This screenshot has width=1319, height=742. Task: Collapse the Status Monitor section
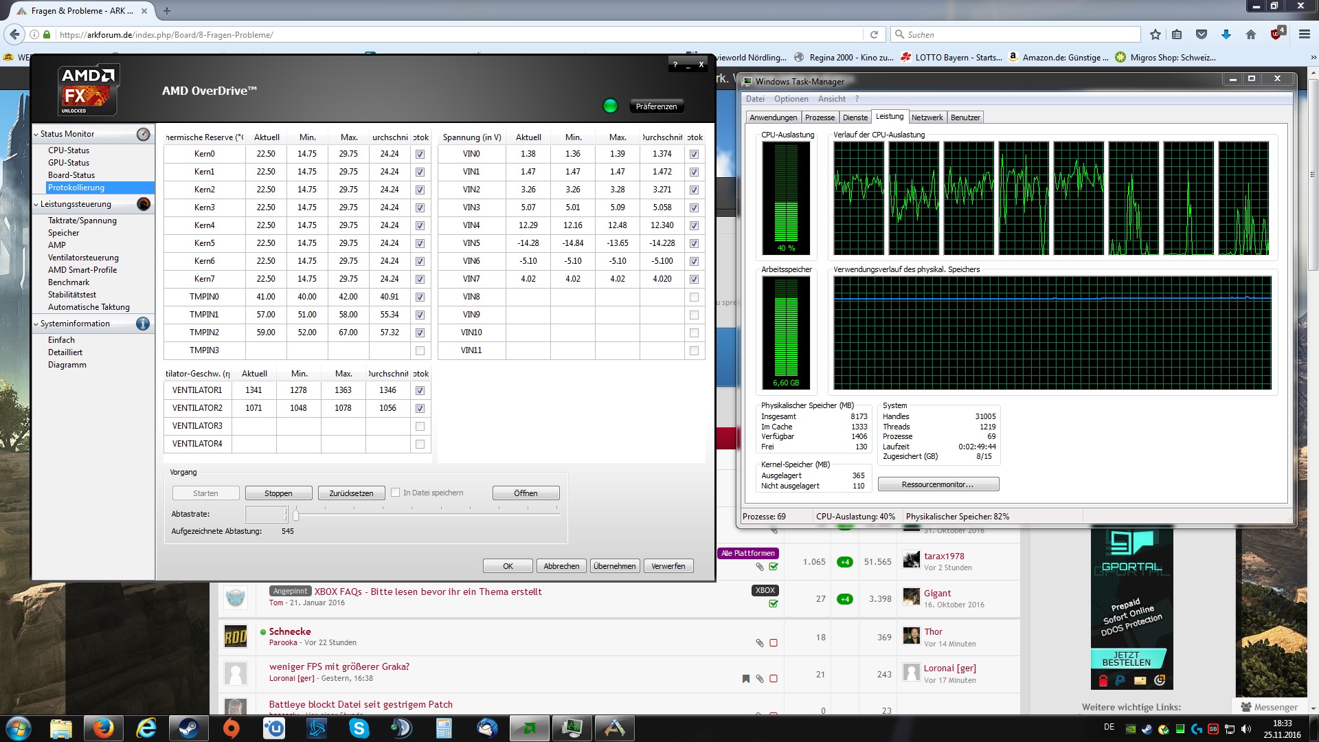pos(36,134)
